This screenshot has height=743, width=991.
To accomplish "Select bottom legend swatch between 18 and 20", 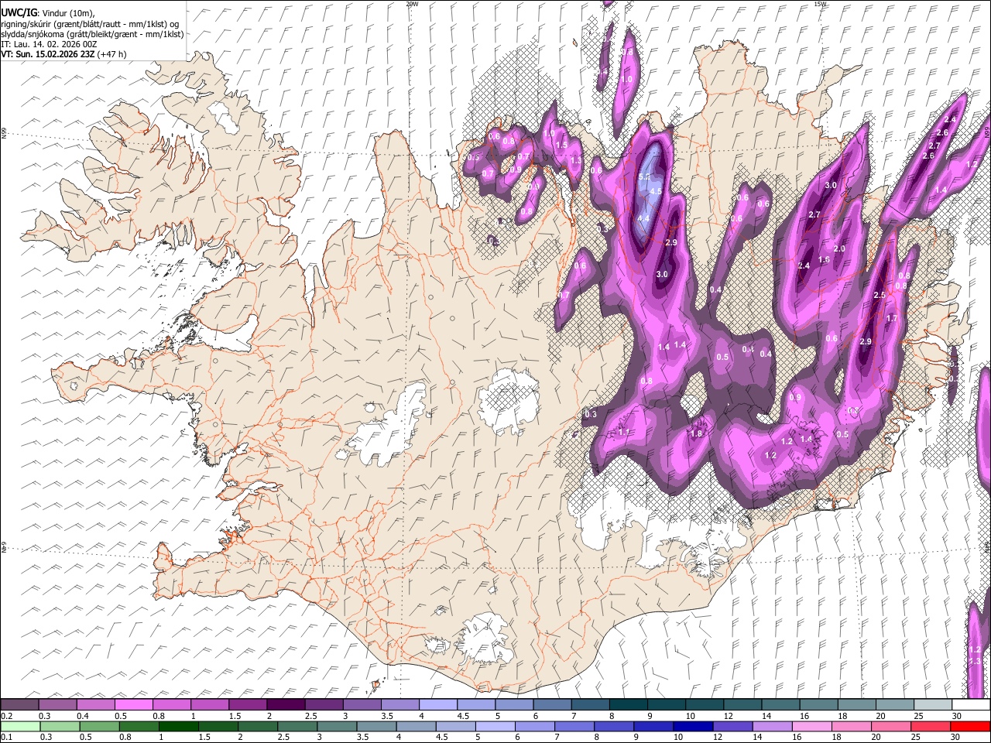I will click(x=852, y=726).
